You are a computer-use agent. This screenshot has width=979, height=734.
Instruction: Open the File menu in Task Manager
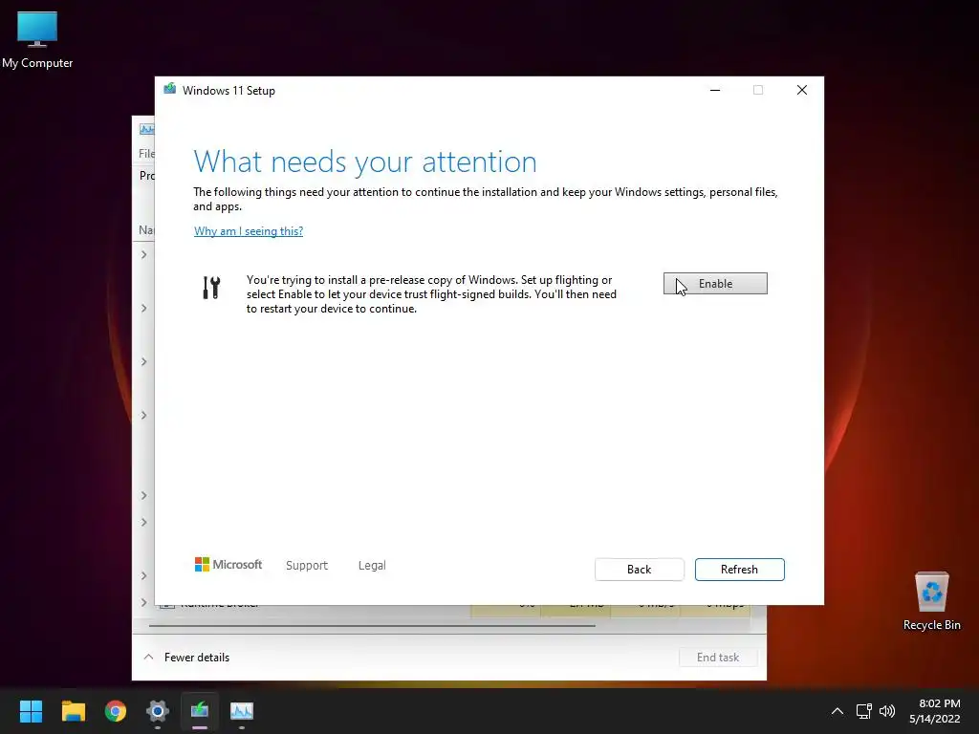coord(146,154)
